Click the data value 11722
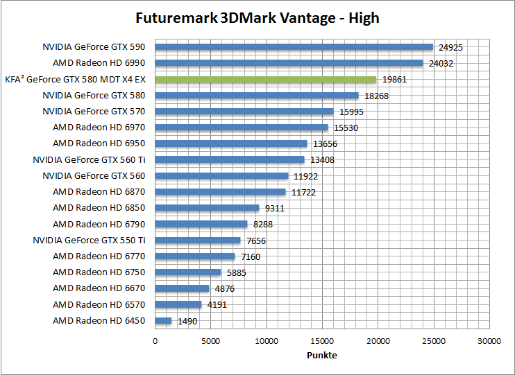This screenshot has width=515, height=375. click(303, 192)
